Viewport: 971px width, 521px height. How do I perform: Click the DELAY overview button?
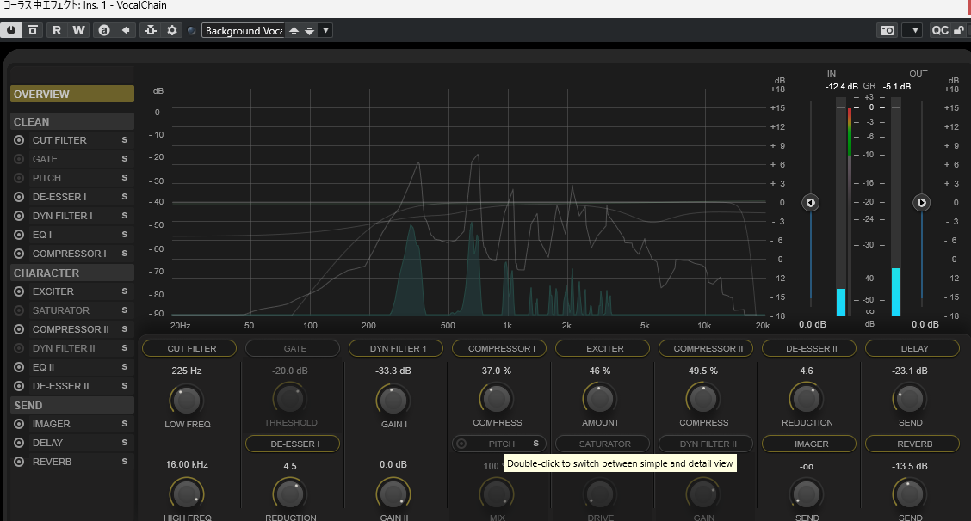(x=912, y=348)
